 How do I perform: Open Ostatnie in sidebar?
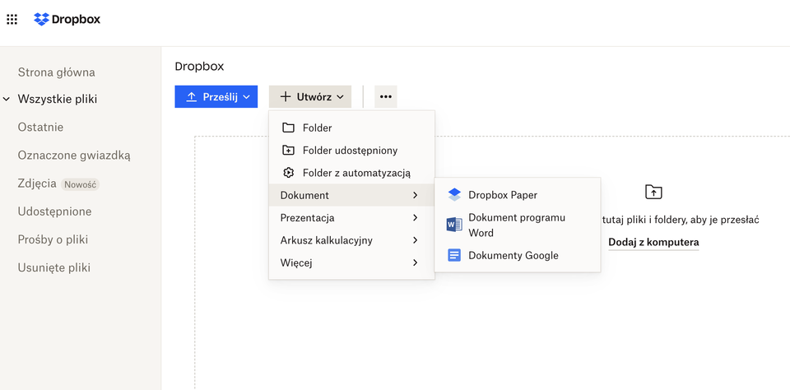pyautogui.click(x=41, y=127)
